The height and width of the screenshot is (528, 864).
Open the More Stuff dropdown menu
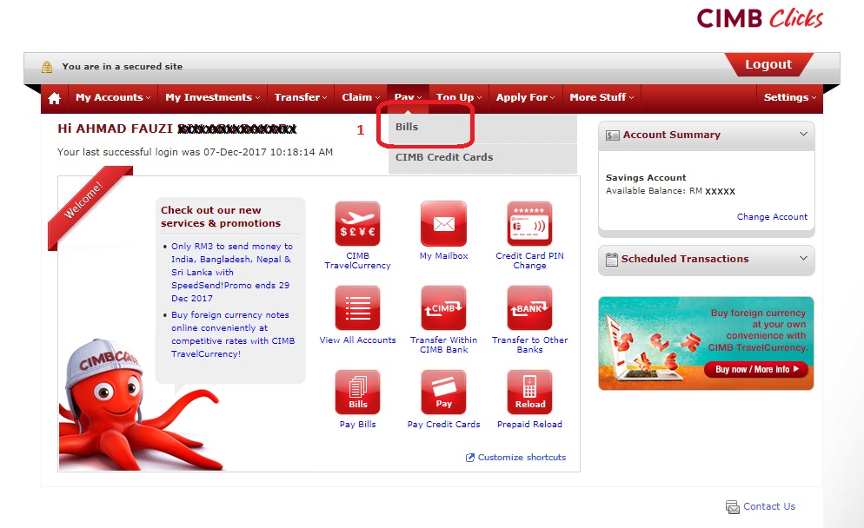pos(601,97)
